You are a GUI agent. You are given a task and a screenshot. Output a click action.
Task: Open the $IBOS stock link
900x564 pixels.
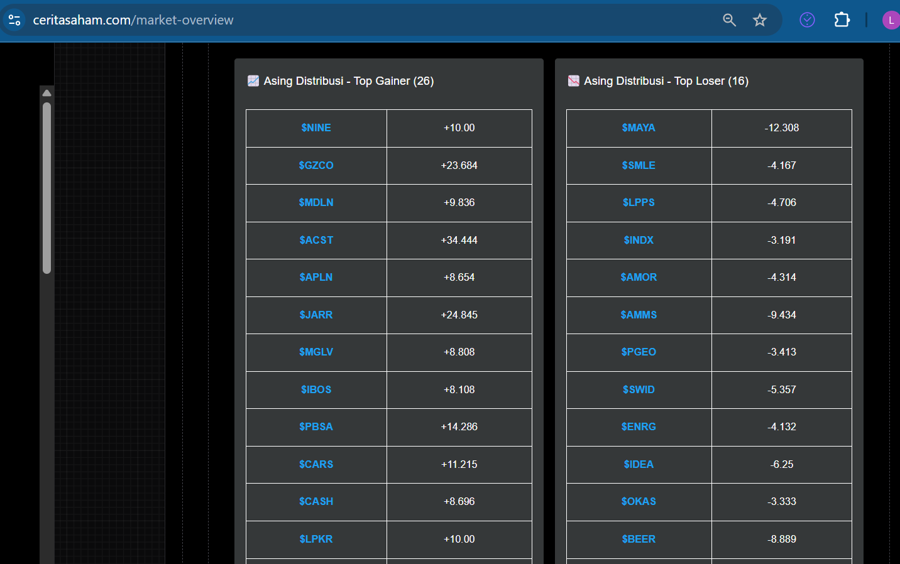coord(316,389)
